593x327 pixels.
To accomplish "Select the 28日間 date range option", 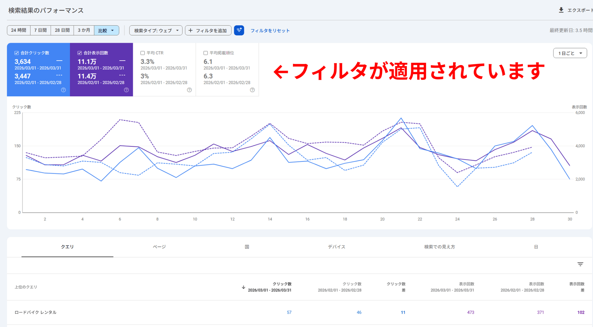I will click(x=62, y=30).
